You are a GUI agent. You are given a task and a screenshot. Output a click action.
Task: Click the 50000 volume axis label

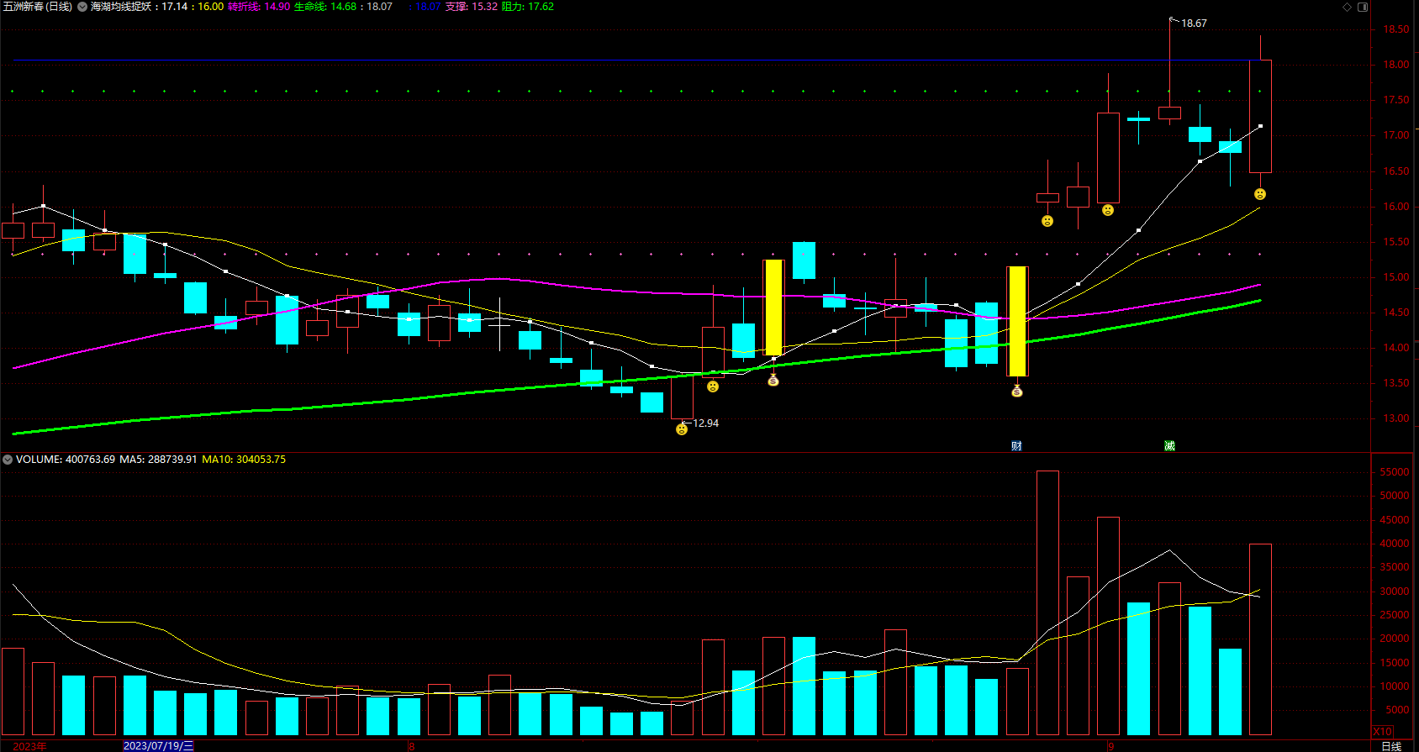(x=1395, y=496)
